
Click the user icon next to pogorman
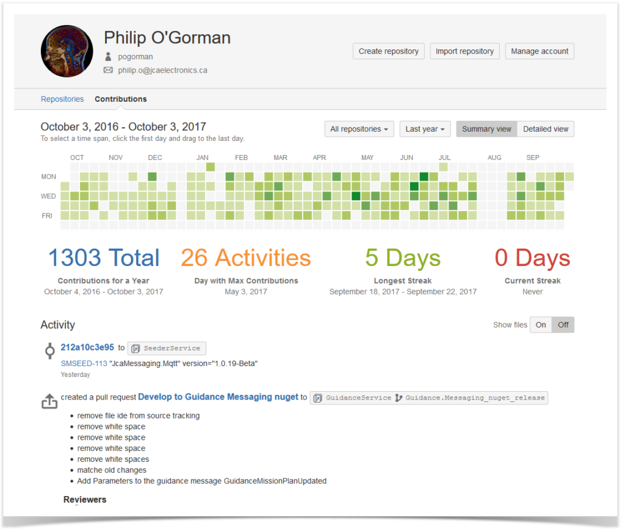point(108,56)
